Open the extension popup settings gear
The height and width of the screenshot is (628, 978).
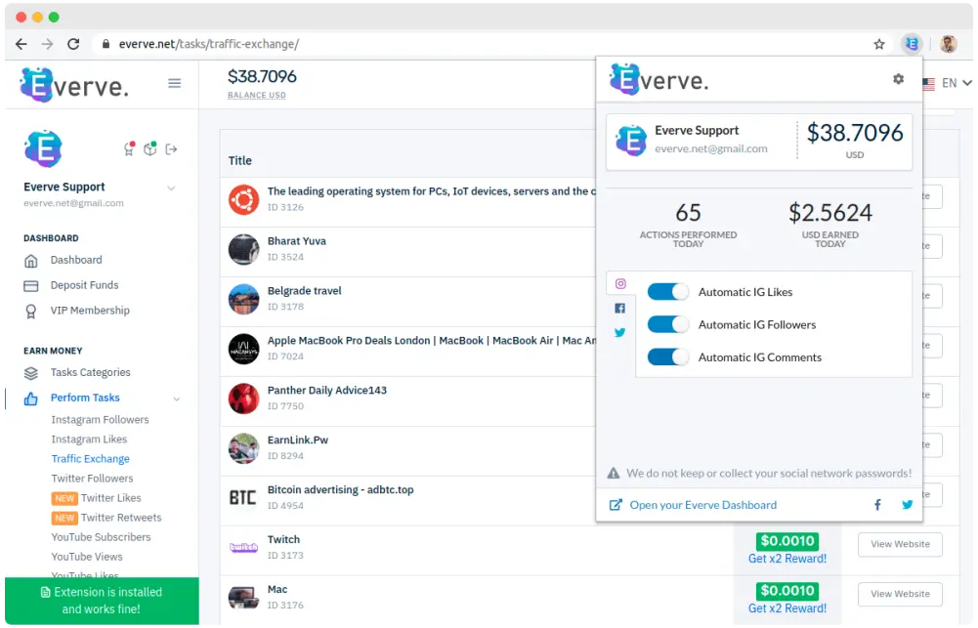pos(898,79)
